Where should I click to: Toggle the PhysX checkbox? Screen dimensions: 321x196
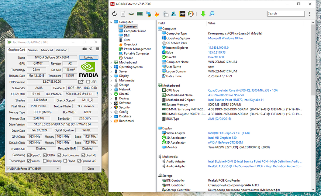click(x=65, y=161)
